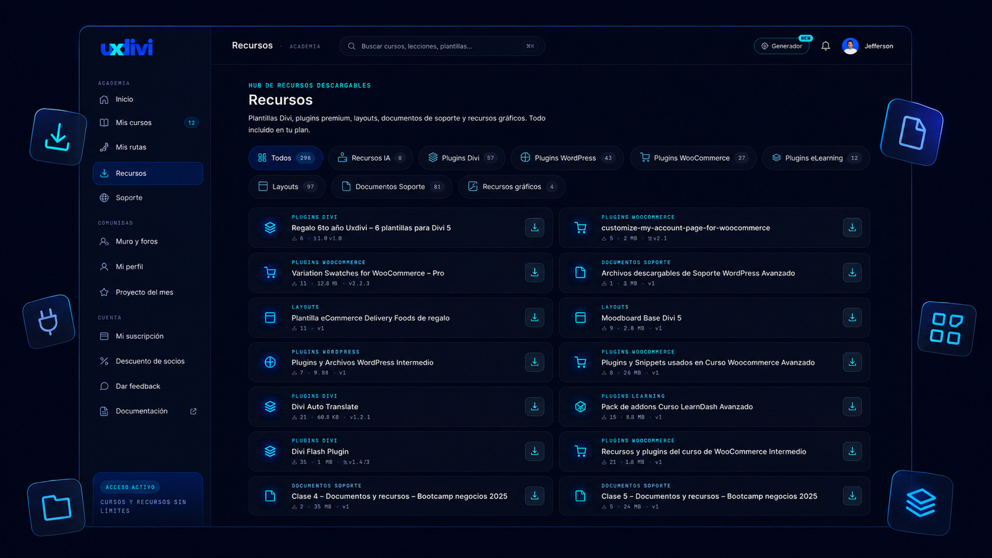Open Mis rutas in sidebar
992x558 pixels.
tap(148, 147)
